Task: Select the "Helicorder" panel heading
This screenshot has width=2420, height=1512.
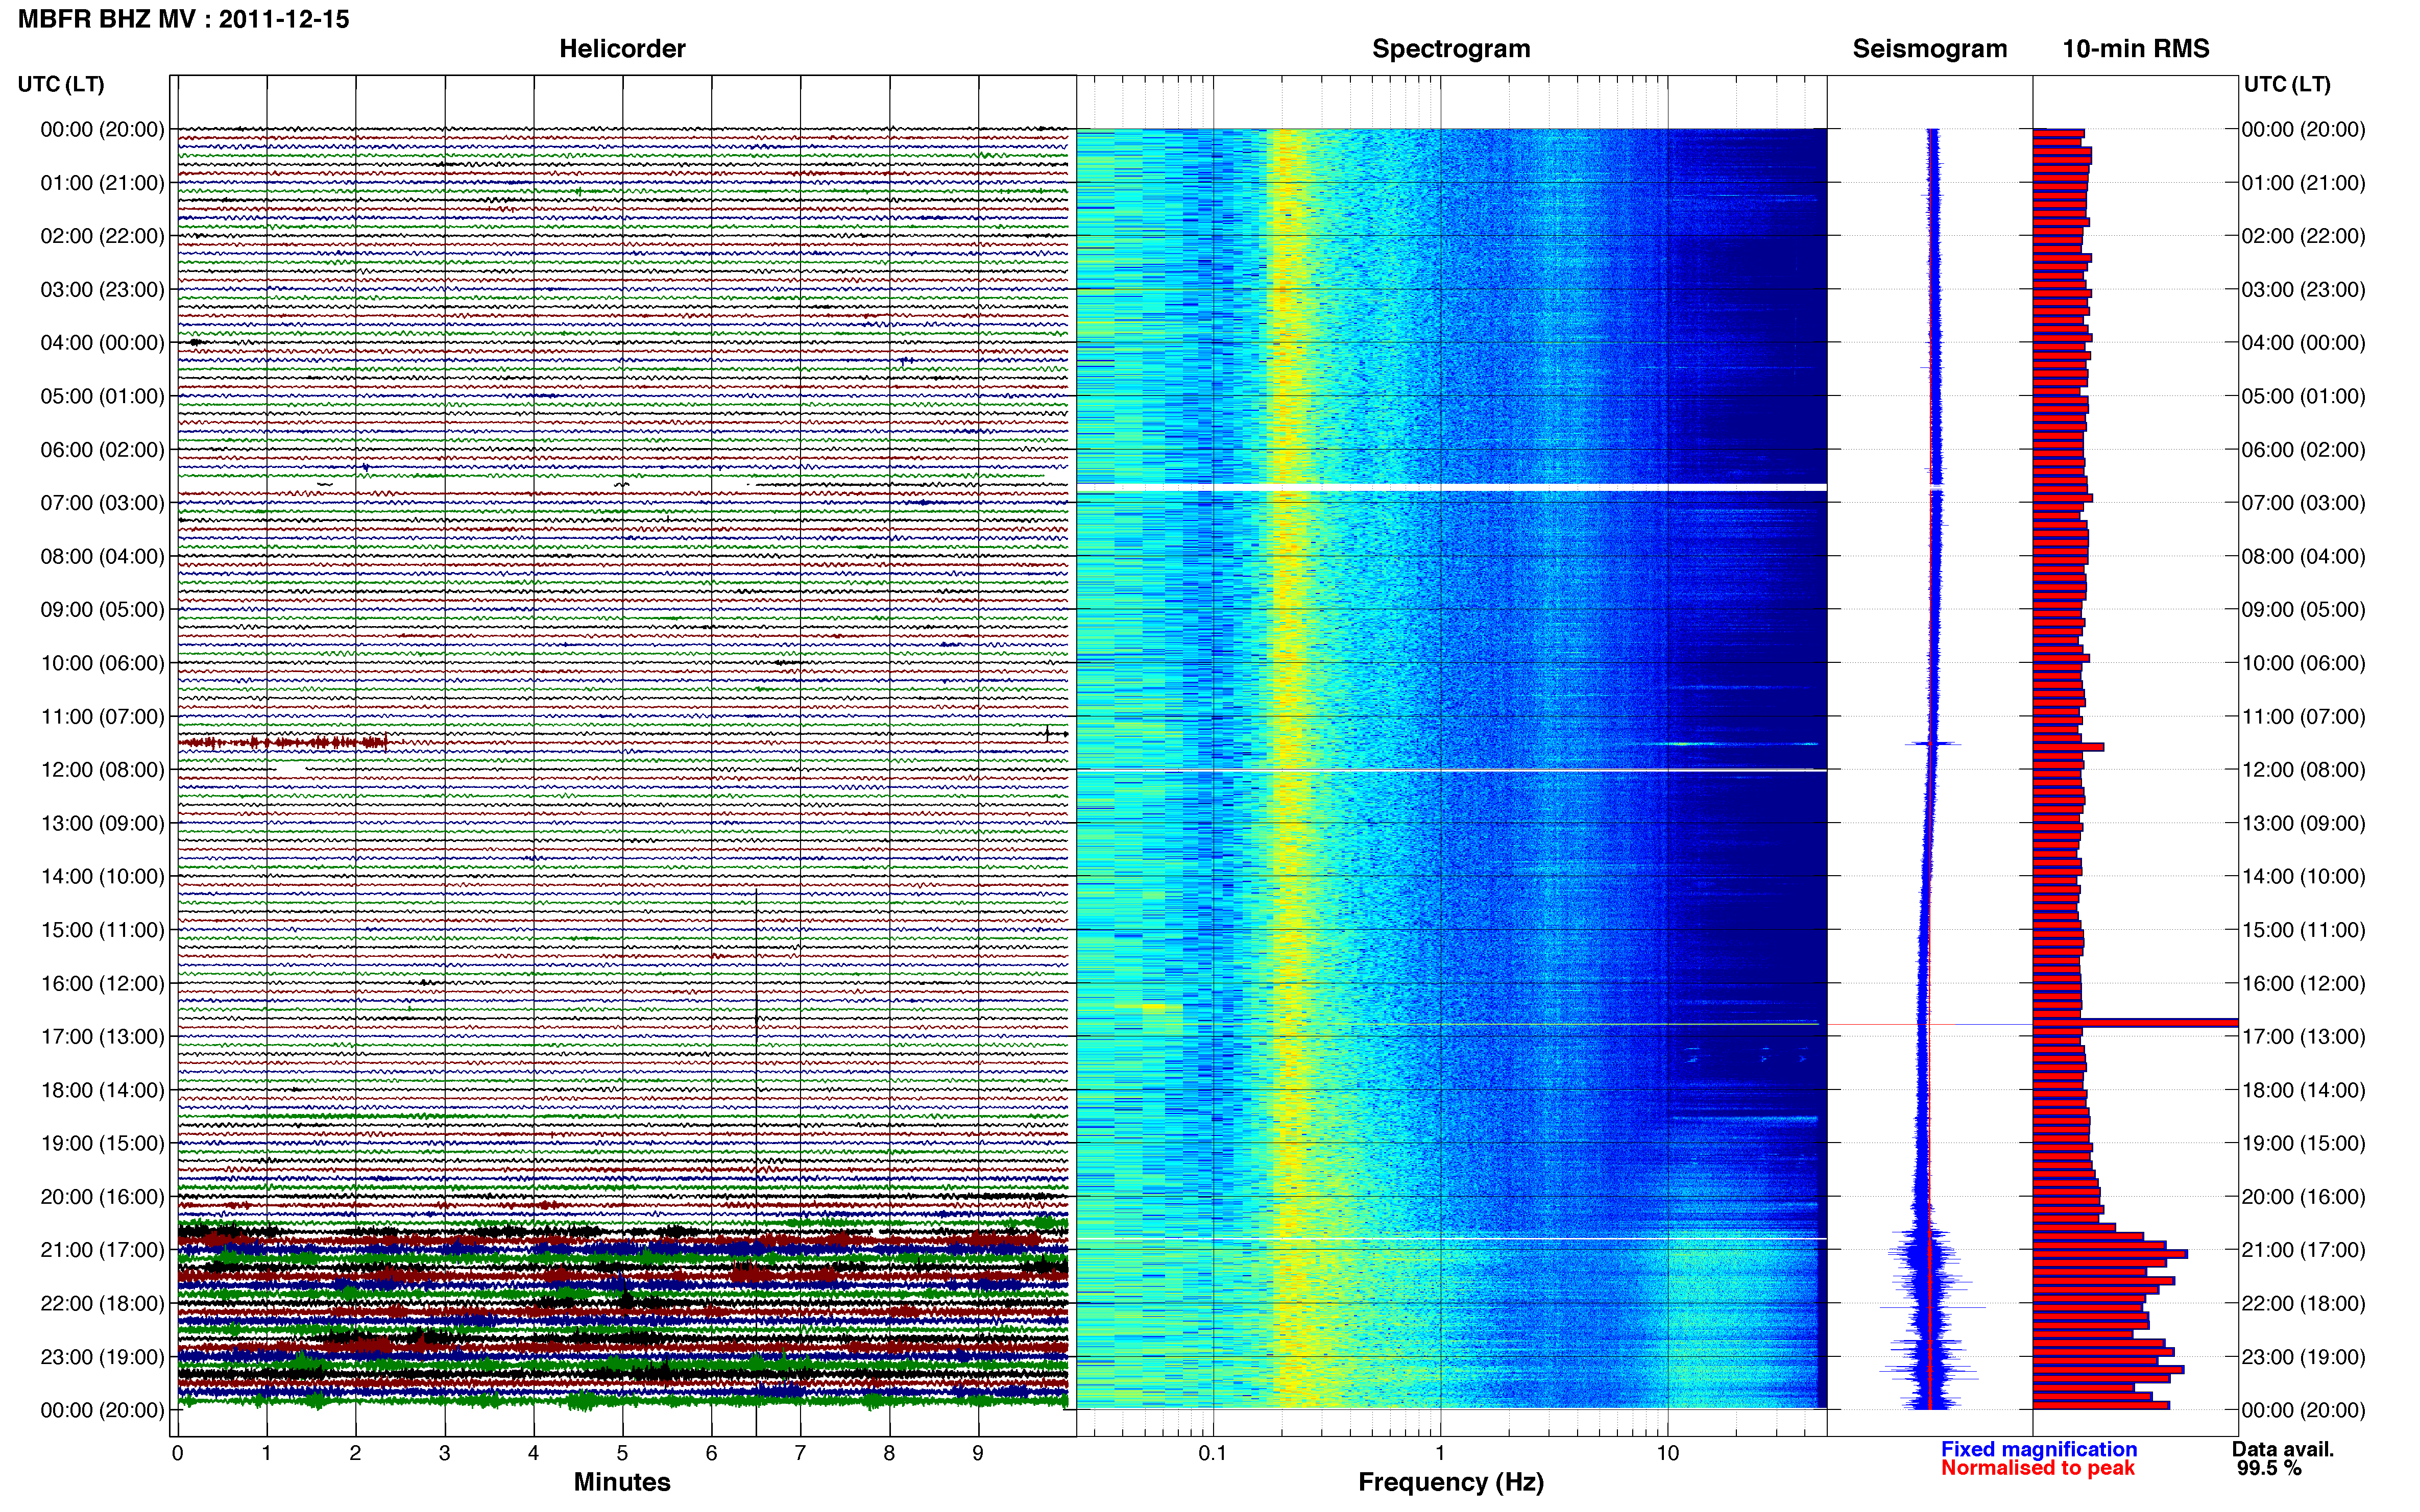Action: coord(622,49)
